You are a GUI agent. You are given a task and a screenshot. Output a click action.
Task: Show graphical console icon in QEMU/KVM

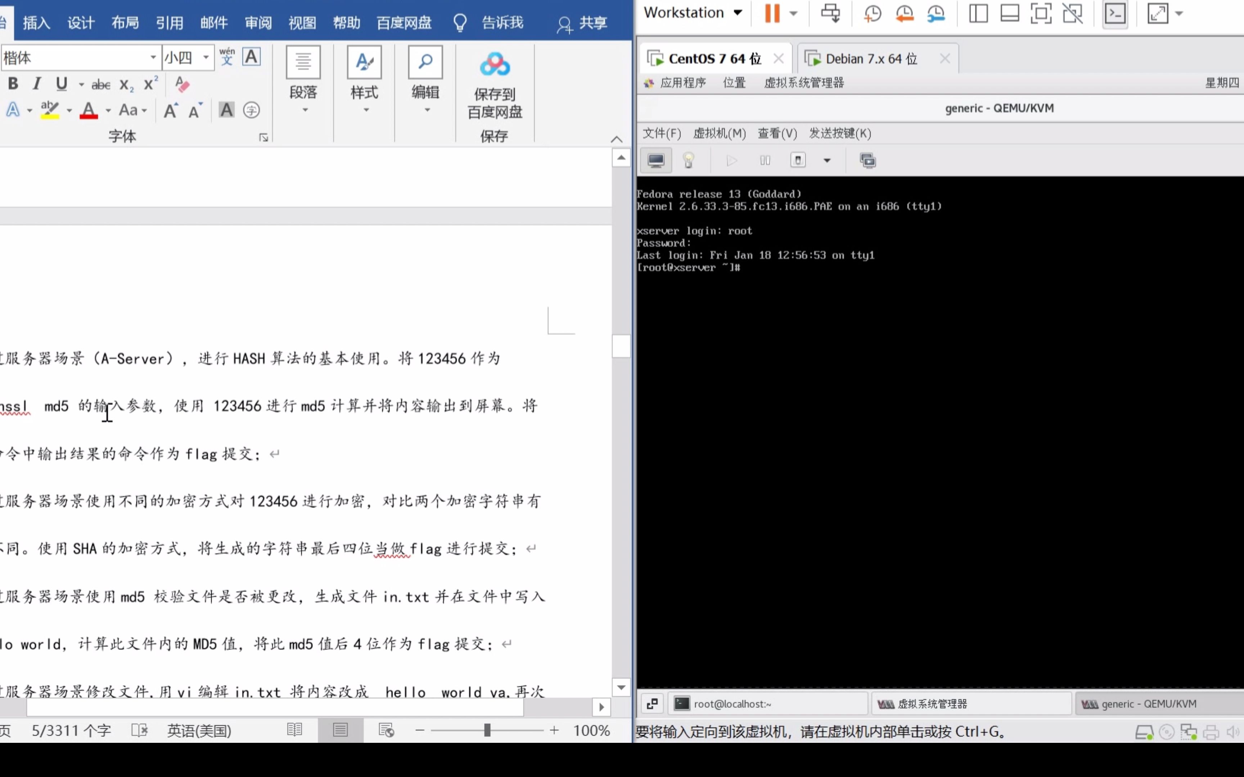click(656, 161)
